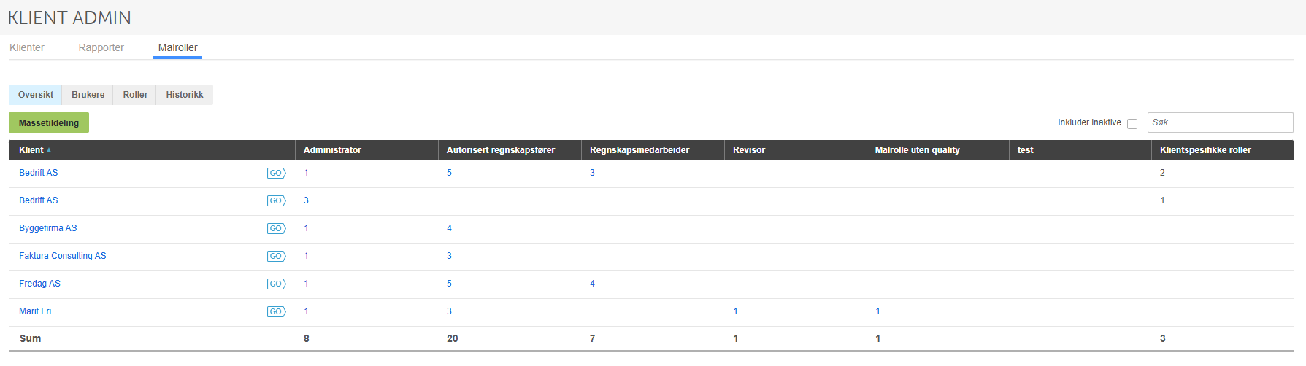This screenshot has width=1306, height=366.
Task: Click Fredag AS Administrator count 1
Action: [306, 284]
